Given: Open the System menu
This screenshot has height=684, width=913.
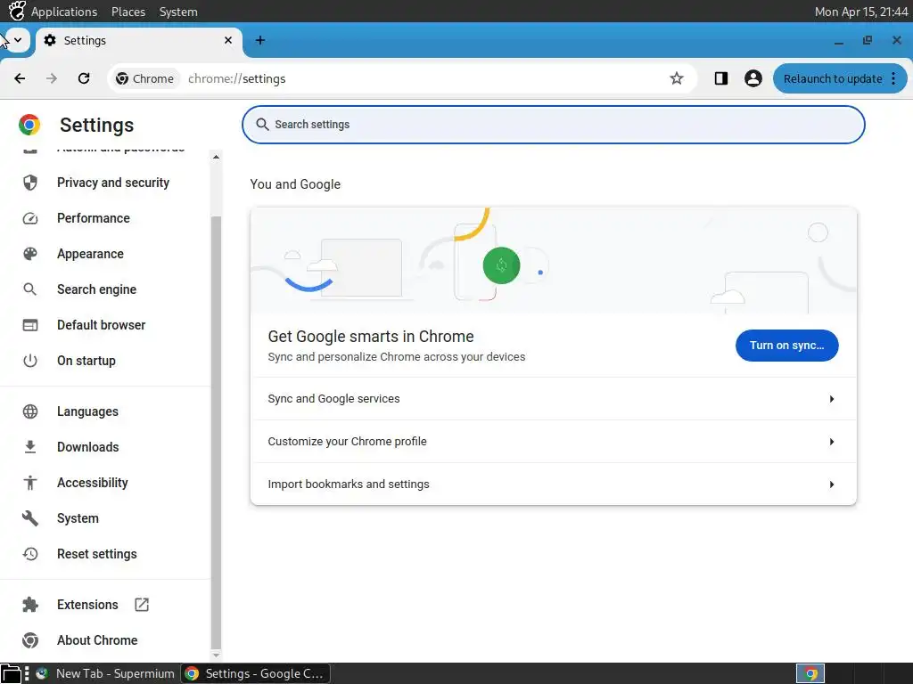Looking at the screenshot, I should pyautogui.click(x=178, y=12).
